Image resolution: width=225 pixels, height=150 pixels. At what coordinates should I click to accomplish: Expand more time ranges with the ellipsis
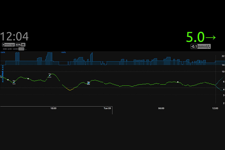pyautogui.click(x=26, y=49)
